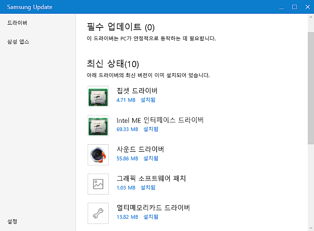The image size is (314, 231).
Task: Click the 멀티메모리카드 드라이버 wrench icon
Action: [98, 213]
